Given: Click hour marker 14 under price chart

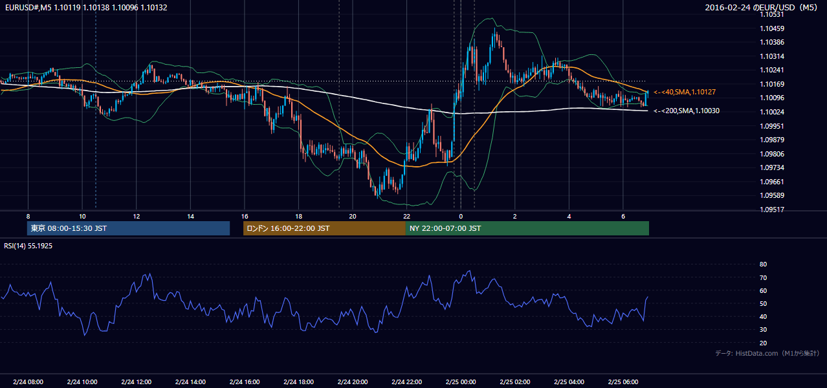Looking at the screenshot, I should pos(190,215).
